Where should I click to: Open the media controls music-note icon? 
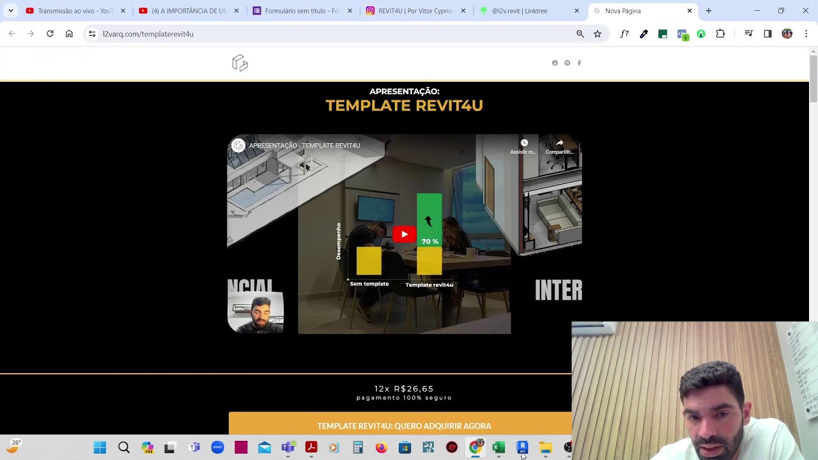[x=749, y=34]
